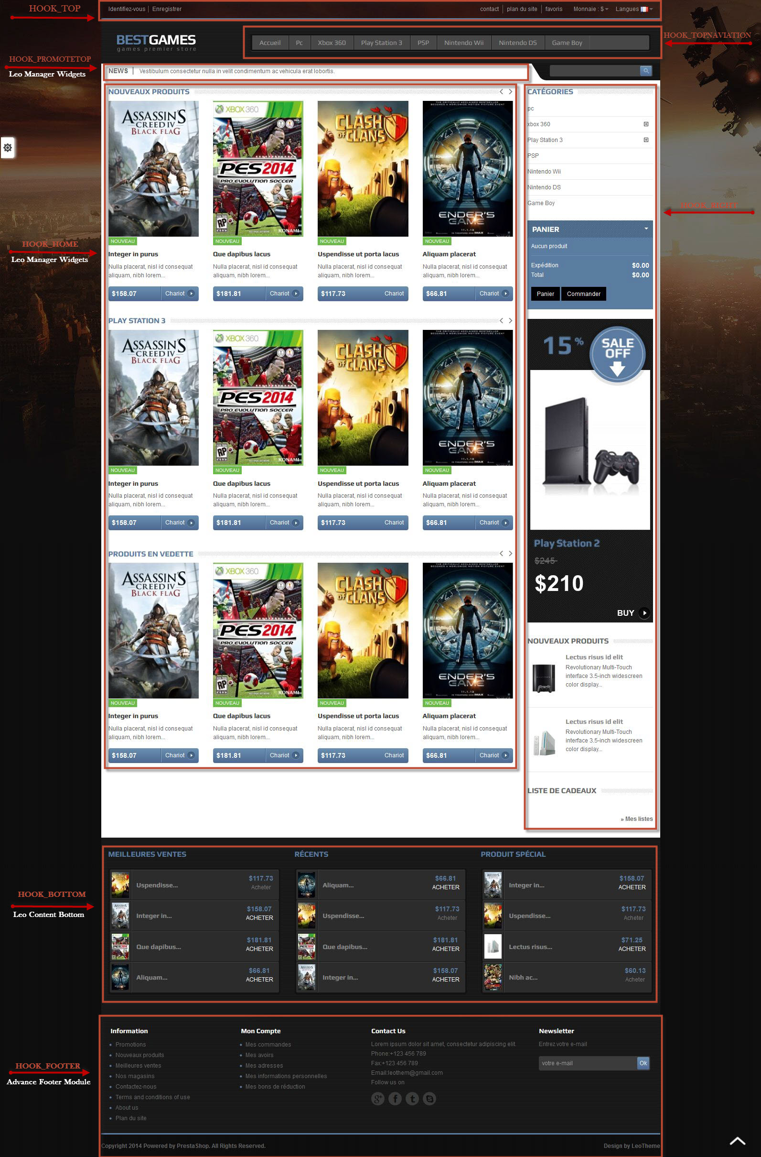Open the Xbox 360 menu item
This screenshot has width=761, height=1157.
[x=332, y=42]
